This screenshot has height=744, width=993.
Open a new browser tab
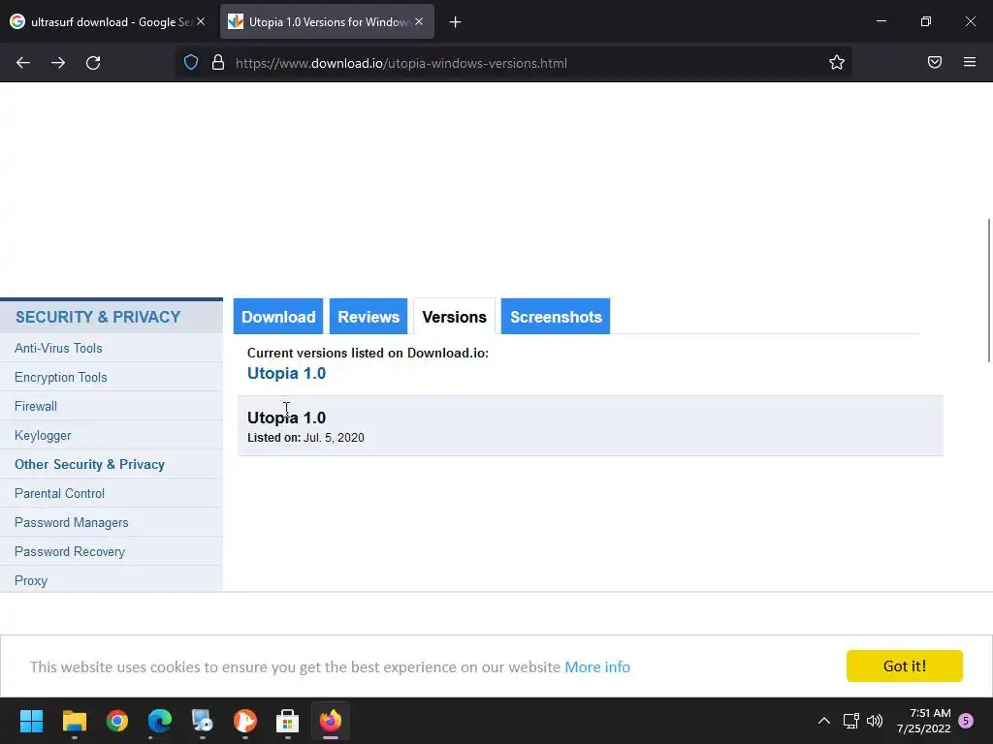(x=455, y=22)
